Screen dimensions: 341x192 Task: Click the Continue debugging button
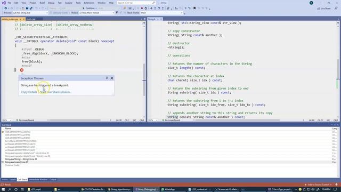(88, 9)
